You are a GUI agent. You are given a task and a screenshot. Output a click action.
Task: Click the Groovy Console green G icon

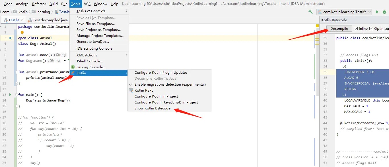73,67
